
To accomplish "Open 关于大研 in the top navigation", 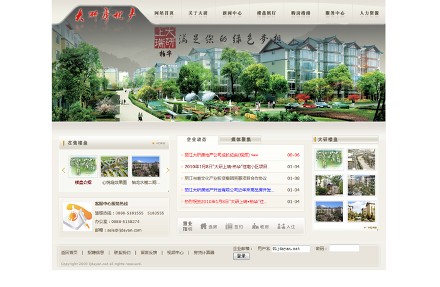I will (198, 13).
